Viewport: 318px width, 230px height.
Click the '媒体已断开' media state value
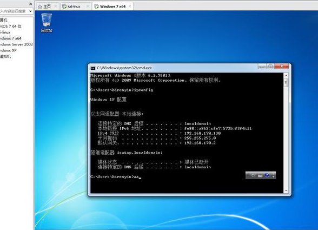click(x=196, y=162)
